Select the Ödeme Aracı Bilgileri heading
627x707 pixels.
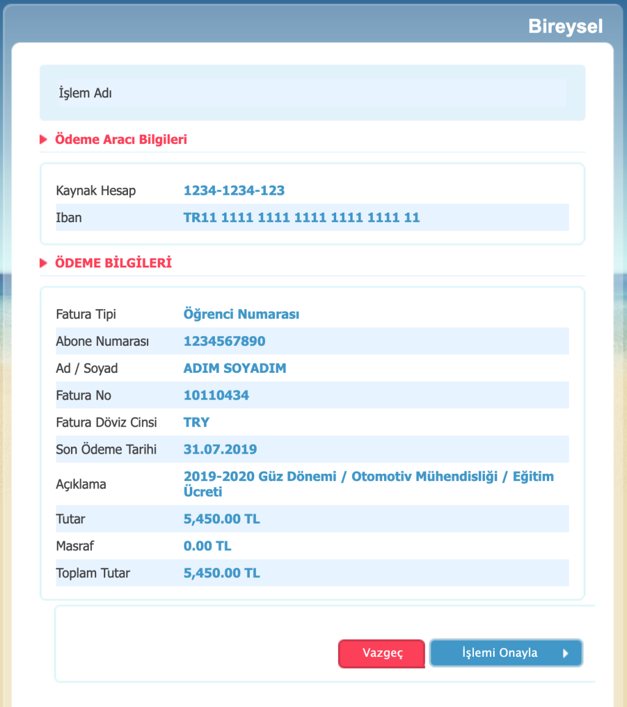coord(121,140)
